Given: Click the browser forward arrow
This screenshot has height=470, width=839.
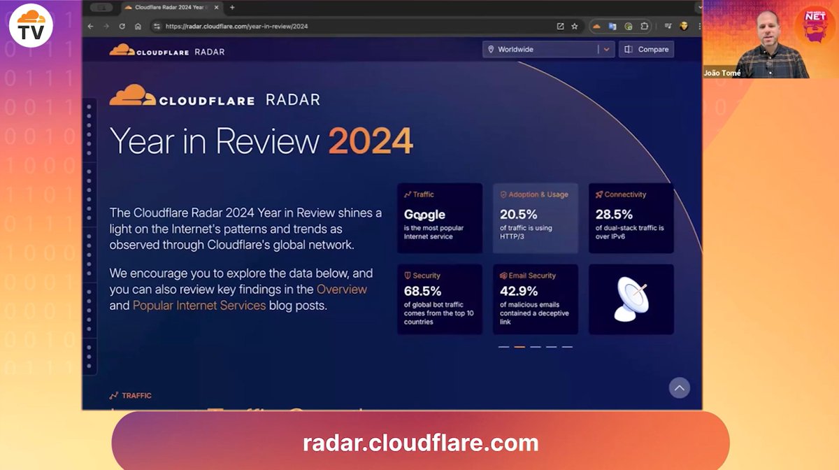Looking at the screenshot, I should (106, 26).
